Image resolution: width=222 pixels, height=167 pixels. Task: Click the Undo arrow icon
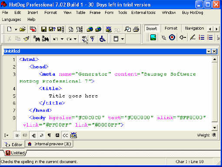click(56, 39)
